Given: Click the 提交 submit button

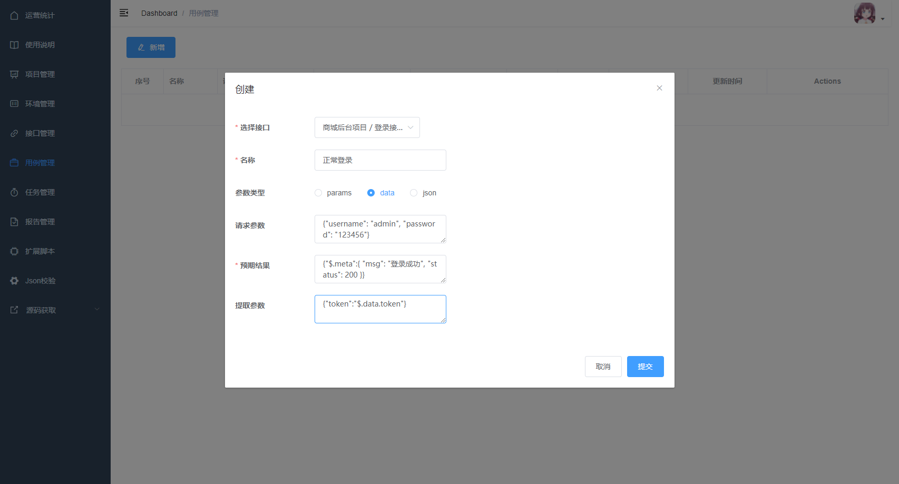Looking at the screenshot, I should [646, 367].
